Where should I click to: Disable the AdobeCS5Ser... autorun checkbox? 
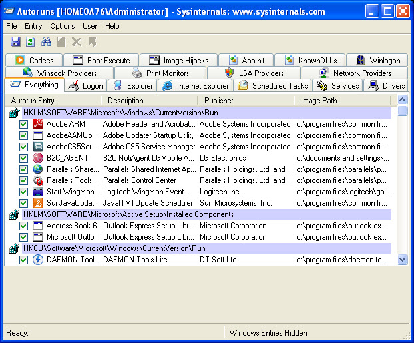click(23, 147)
